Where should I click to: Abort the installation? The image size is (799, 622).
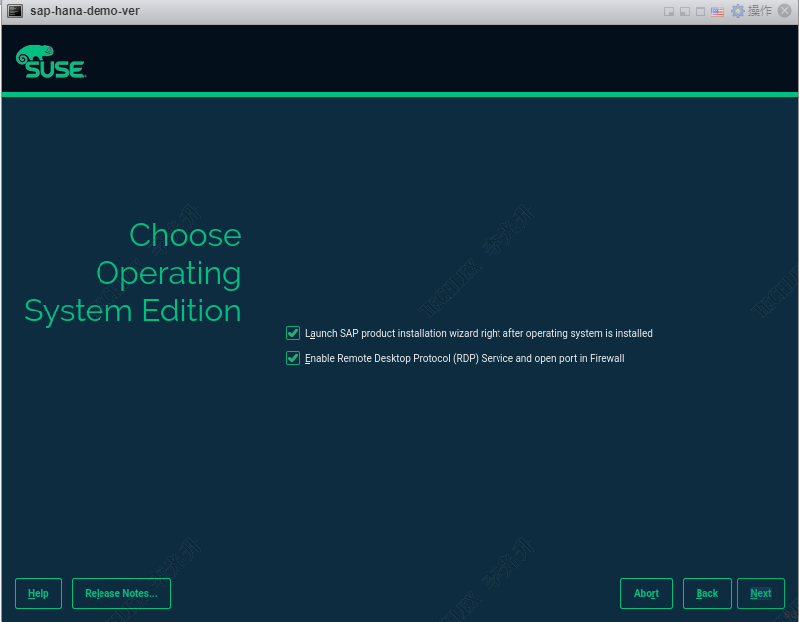point(646,593)
